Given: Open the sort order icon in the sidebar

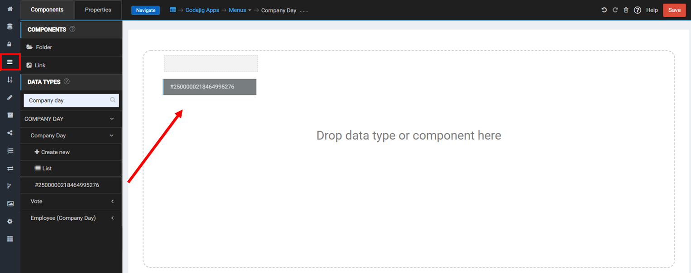Looking at the screenshot, I should tap(10, 80).
